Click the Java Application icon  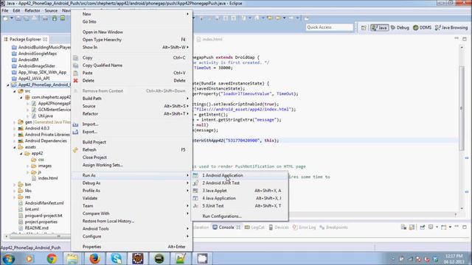195,198
